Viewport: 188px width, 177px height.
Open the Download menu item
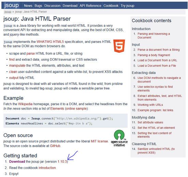tap(70, 5)
